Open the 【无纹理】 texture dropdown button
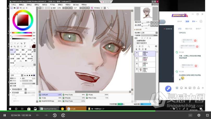Screen dimensions: 211x119 click(26, 93)
